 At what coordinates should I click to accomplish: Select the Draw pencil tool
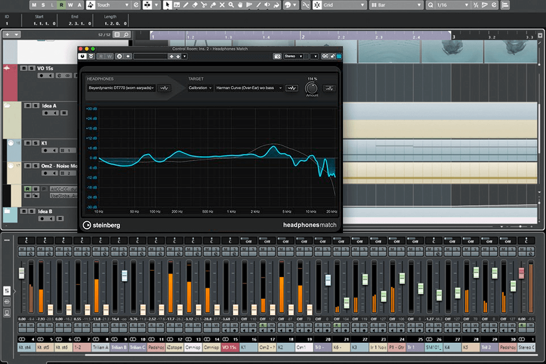point(185,5)
